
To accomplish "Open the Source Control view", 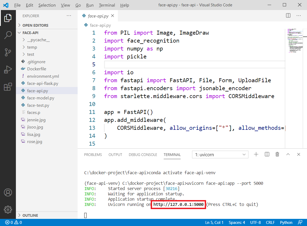I will click(8, 52).
